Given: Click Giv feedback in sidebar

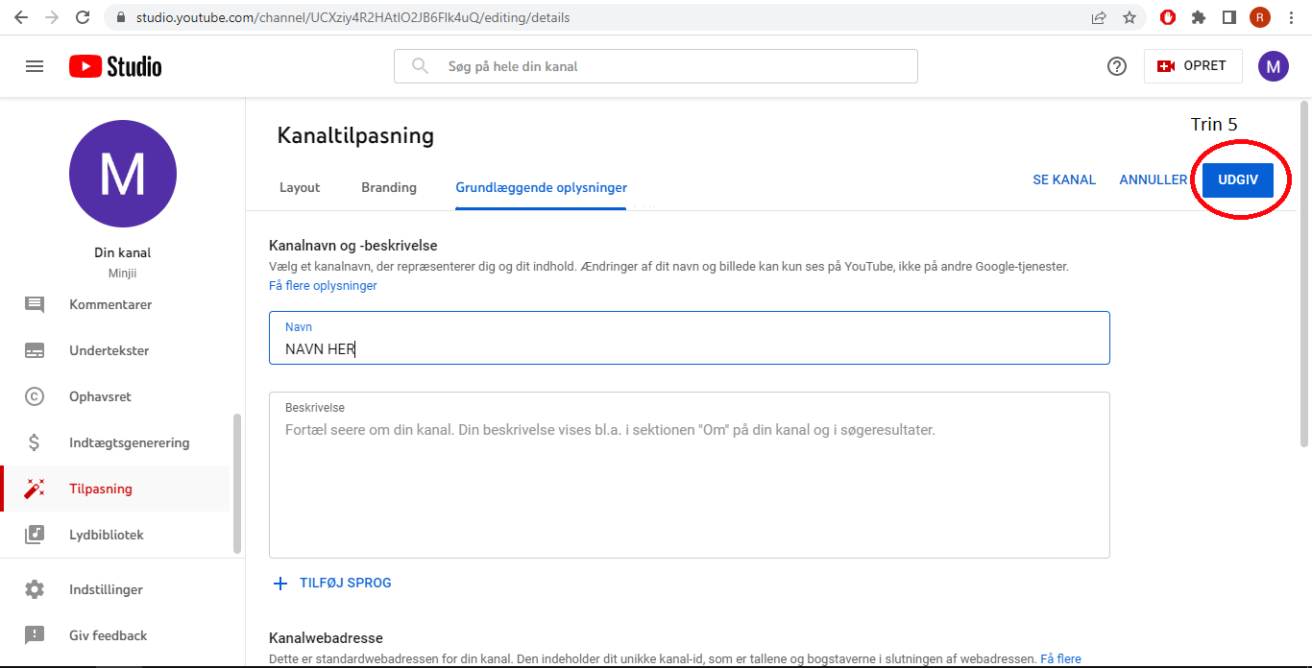Looking at the screenshot, I should pyautogui.click(x=108, y=635).
